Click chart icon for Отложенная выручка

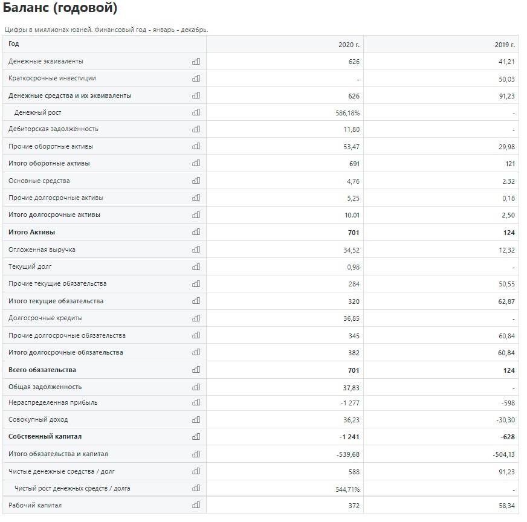[x=196, y=250]
